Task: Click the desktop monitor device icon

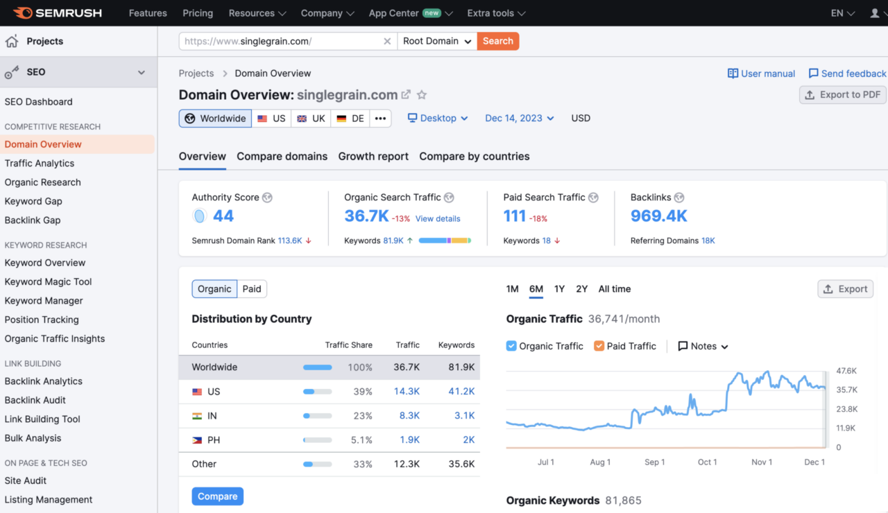Action: coord(412,119)
